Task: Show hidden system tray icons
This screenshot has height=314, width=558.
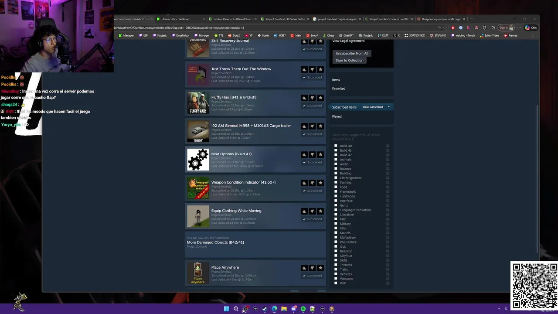Action: point(499,309)
